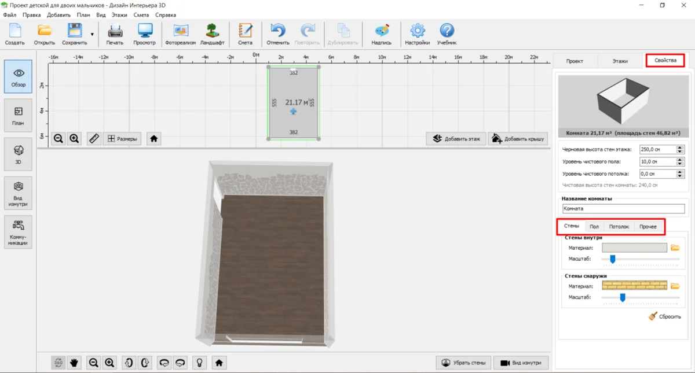Adjust the outer walls Масштаб slider
Image resolution: width=695 pixels, height=373 pixels.
click(x=623, y=297)
